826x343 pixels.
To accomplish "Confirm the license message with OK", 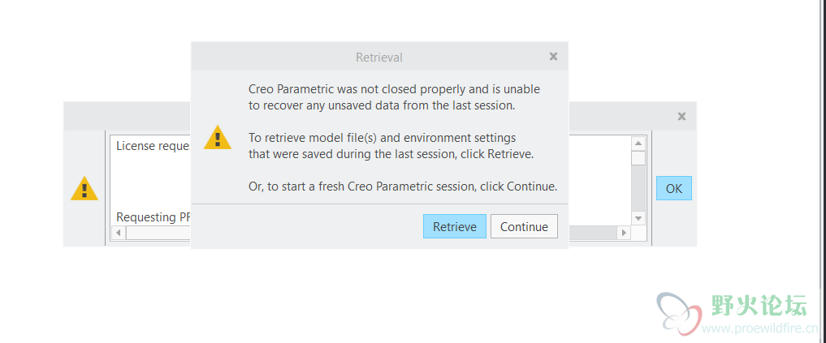I will tap(674, 188).
